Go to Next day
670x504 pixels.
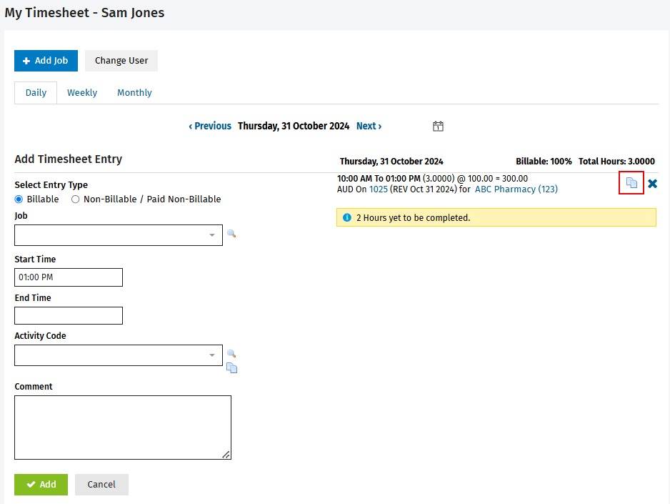(x=369, y=126)
